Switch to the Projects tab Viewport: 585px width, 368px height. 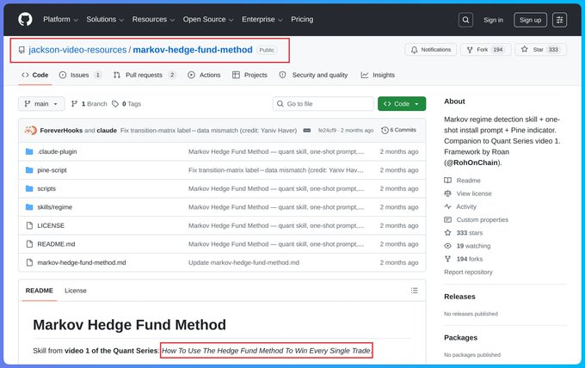coord(249,75)
